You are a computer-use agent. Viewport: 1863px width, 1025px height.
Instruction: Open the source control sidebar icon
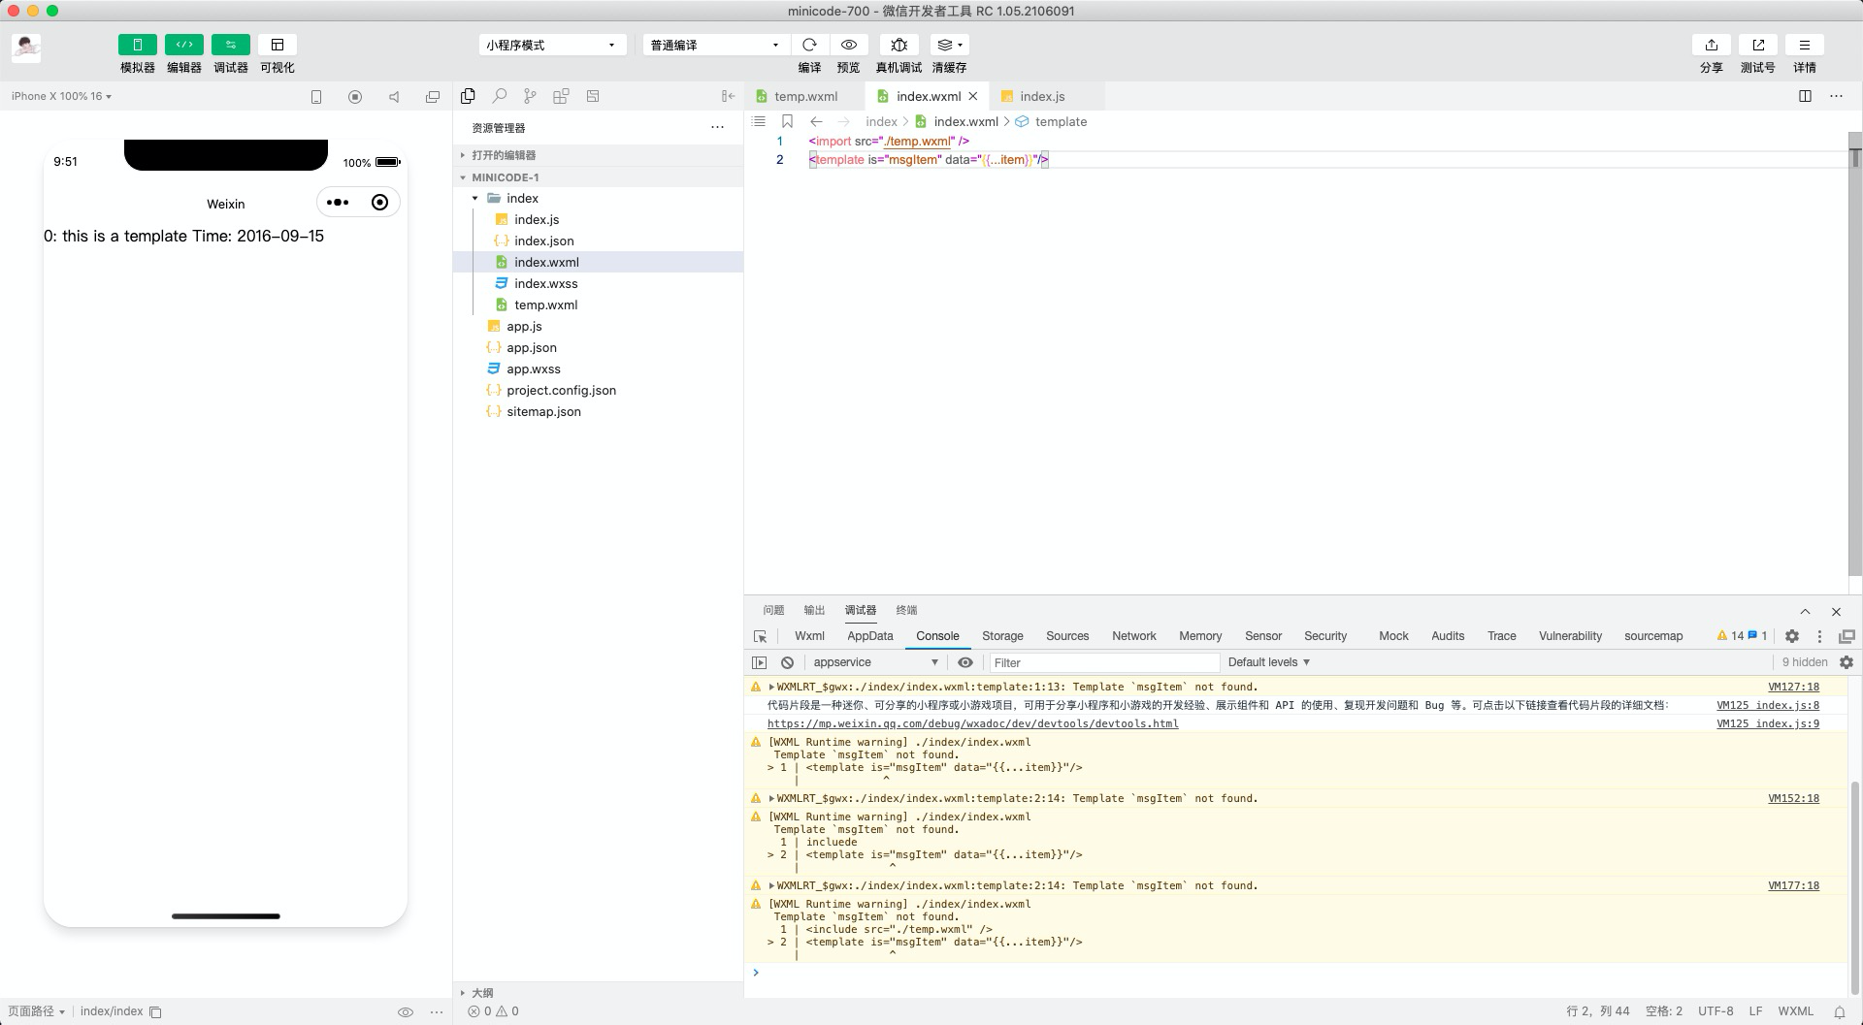click(x=530, y=96)
